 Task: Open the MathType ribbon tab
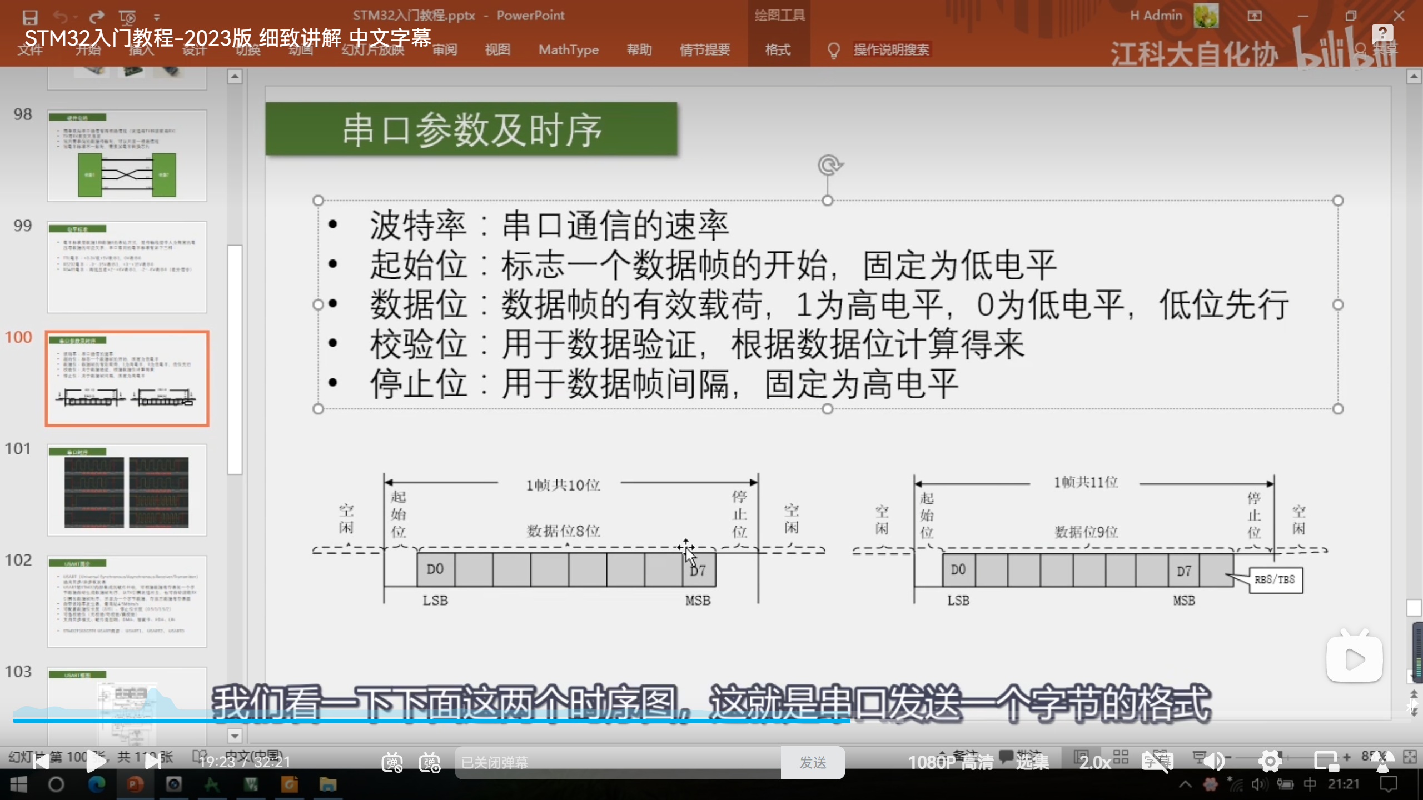coord(568,50)
